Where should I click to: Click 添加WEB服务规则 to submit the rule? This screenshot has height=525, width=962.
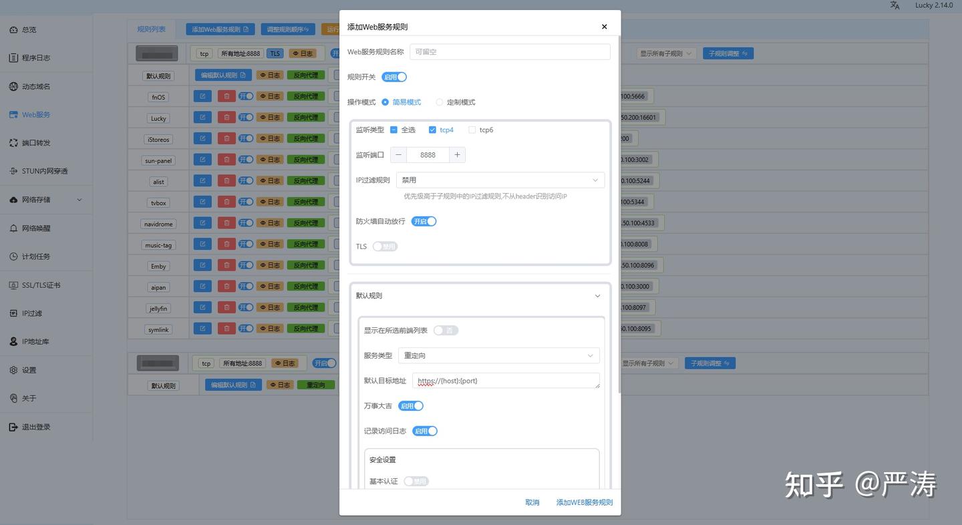point(584,502)
